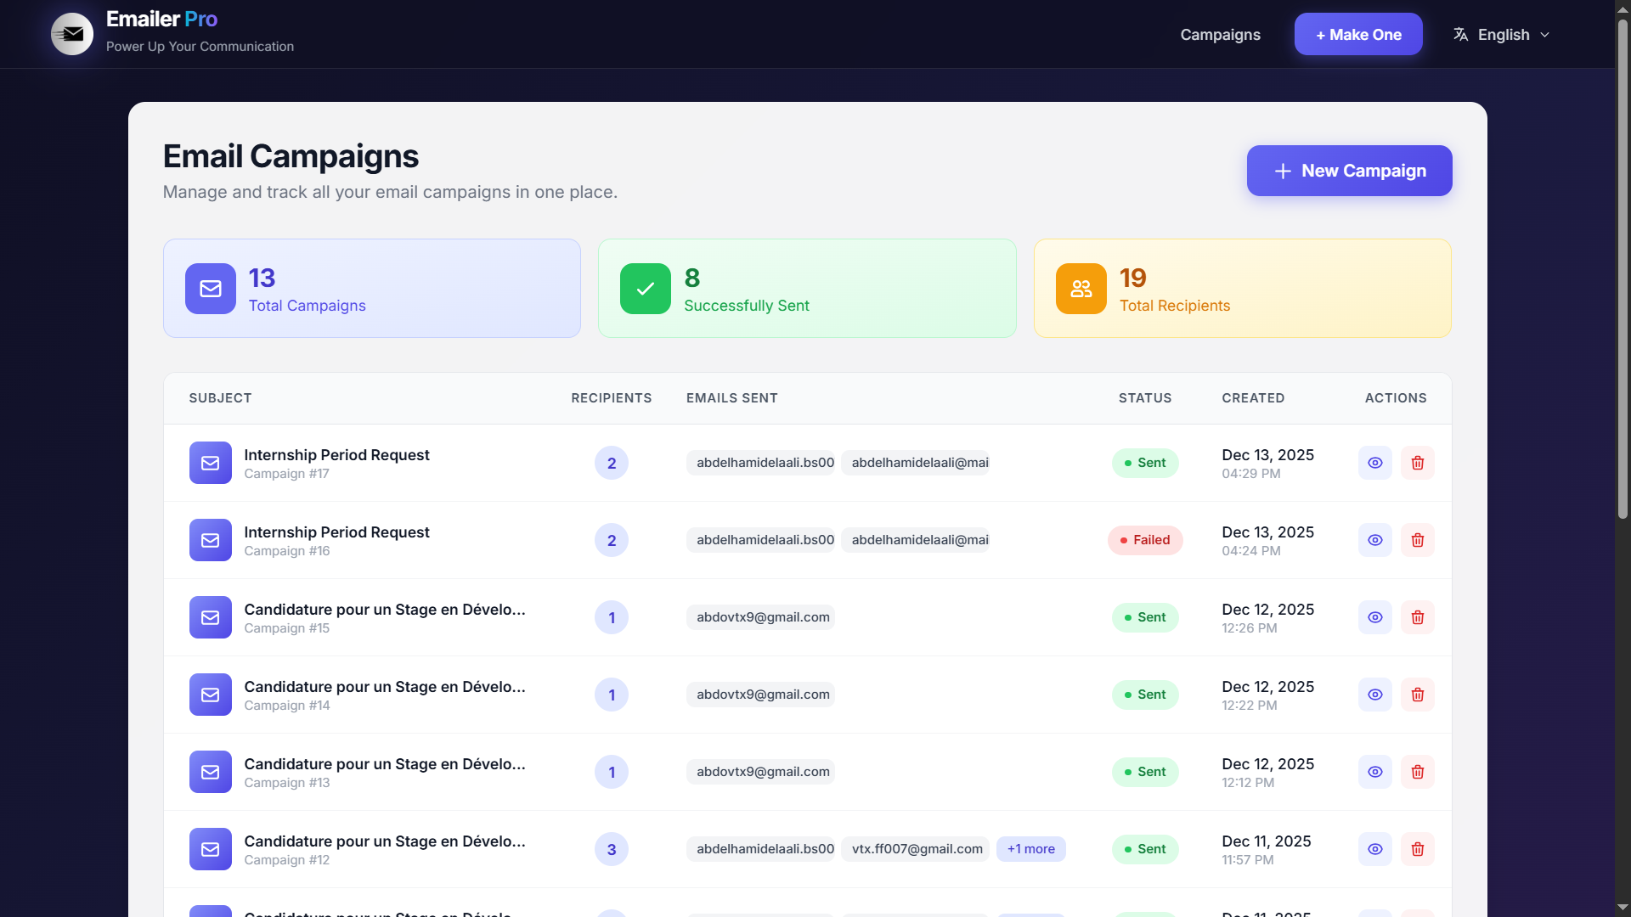Click the CREATED column header
The image size is (1631, 917).
point(1253,398)
